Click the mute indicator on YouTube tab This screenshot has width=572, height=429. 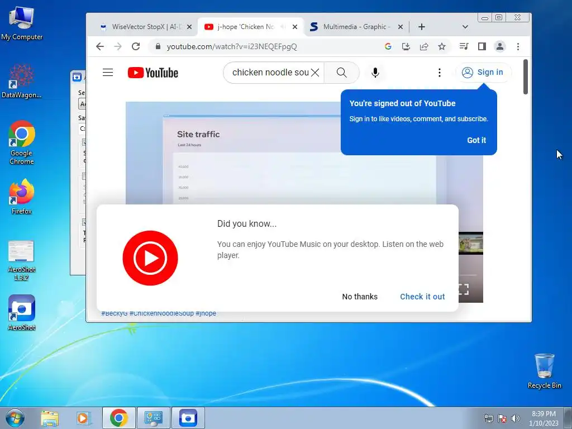pos(283,27)
